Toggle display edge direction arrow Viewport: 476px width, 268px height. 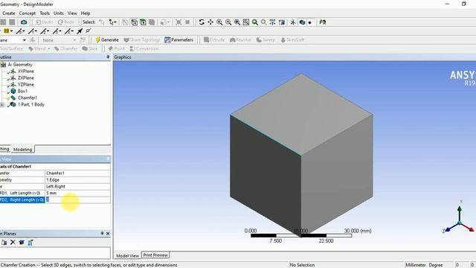pos(80,31)
